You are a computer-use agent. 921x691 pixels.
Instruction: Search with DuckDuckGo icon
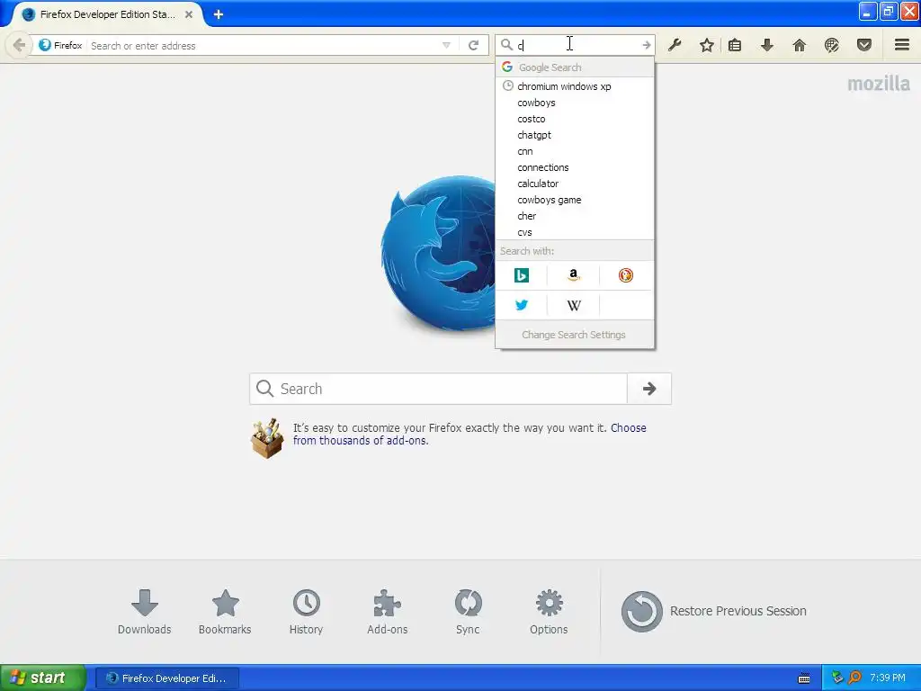tap(626, 275)
